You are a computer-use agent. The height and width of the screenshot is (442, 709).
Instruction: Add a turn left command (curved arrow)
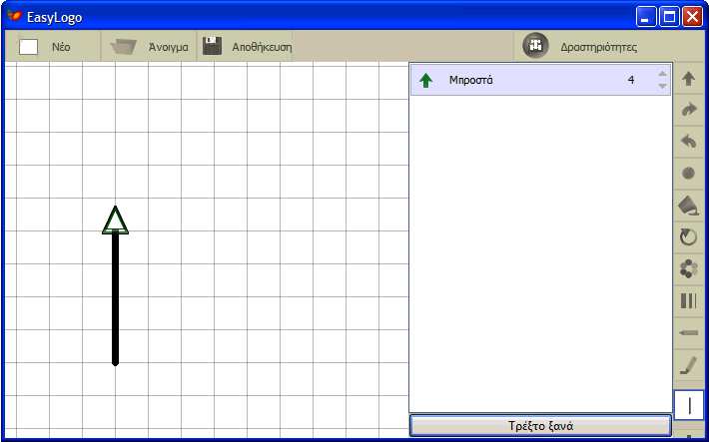pos(688,142)
